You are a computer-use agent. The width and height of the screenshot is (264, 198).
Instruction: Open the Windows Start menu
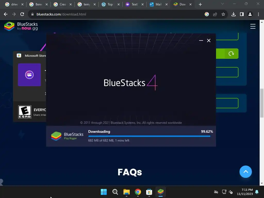[104, 192]
